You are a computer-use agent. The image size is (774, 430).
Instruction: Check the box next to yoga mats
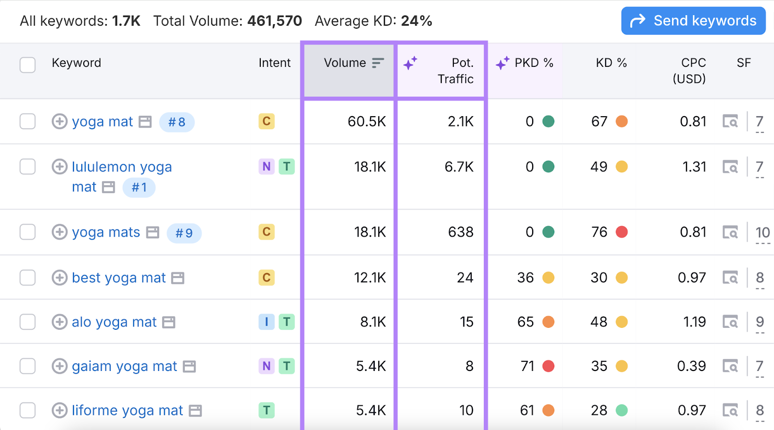pyautogui.click(x=28, y=232)
